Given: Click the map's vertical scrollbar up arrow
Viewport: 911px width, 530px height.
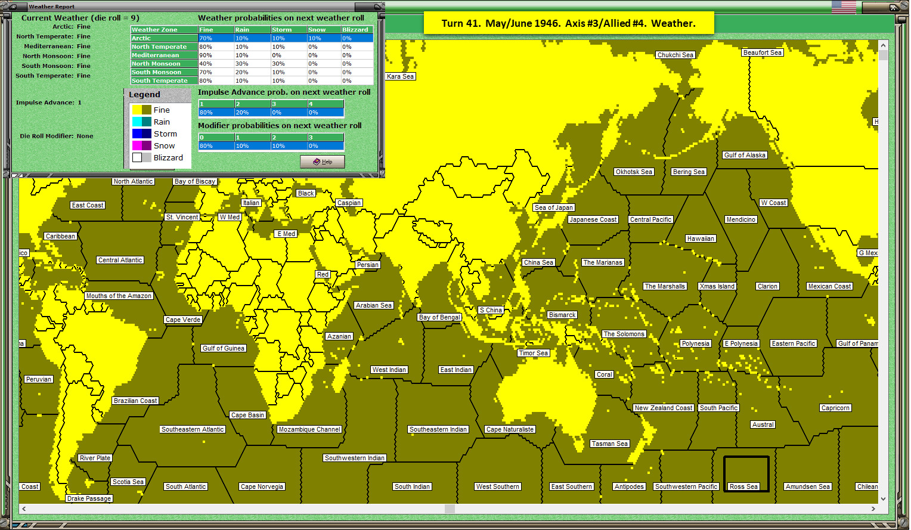Looking at the screenshot, I should coord(884,45).
